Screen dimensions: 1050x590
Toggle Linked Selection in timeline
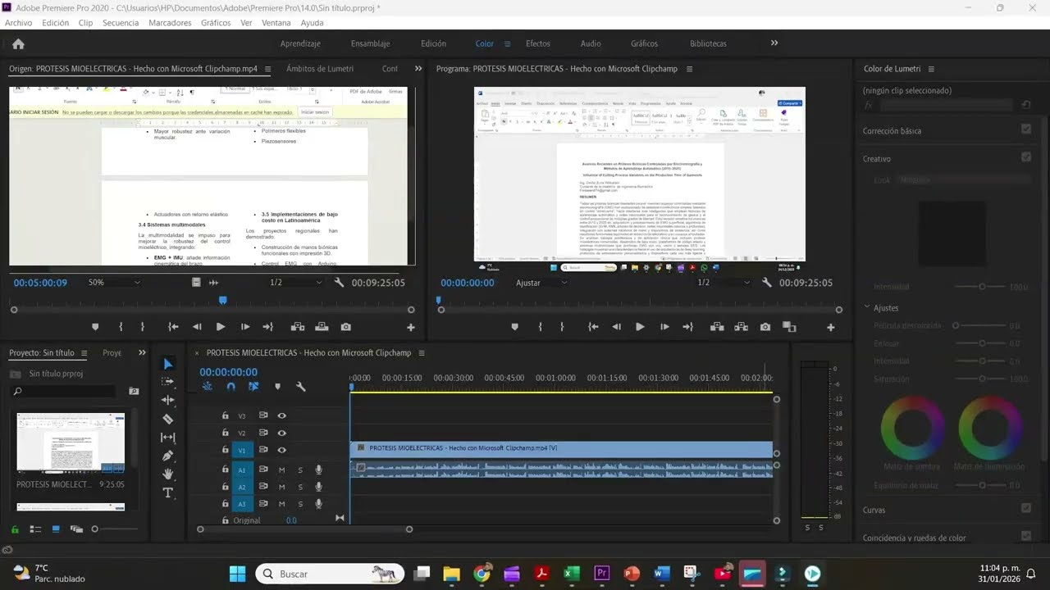(x=253, y=387)
